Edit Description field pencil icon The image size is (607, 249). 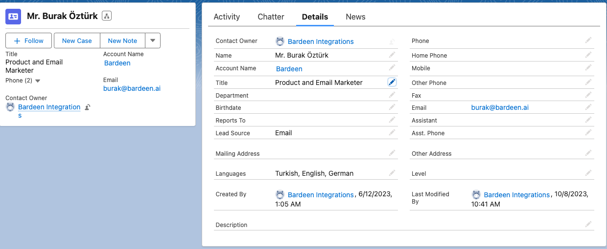588,224
